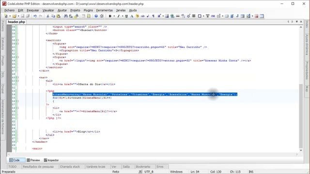This screenshot has width=310, height=174.
Task: Open the Ferramentas menu
Action: [x=105, y=10]
